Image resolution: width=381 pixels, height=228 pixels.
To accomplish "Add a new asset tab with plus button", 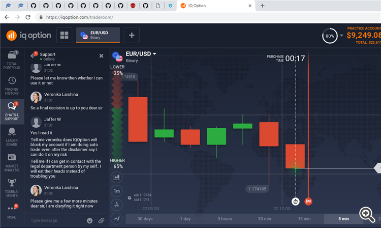I will [x=132, y=35].
